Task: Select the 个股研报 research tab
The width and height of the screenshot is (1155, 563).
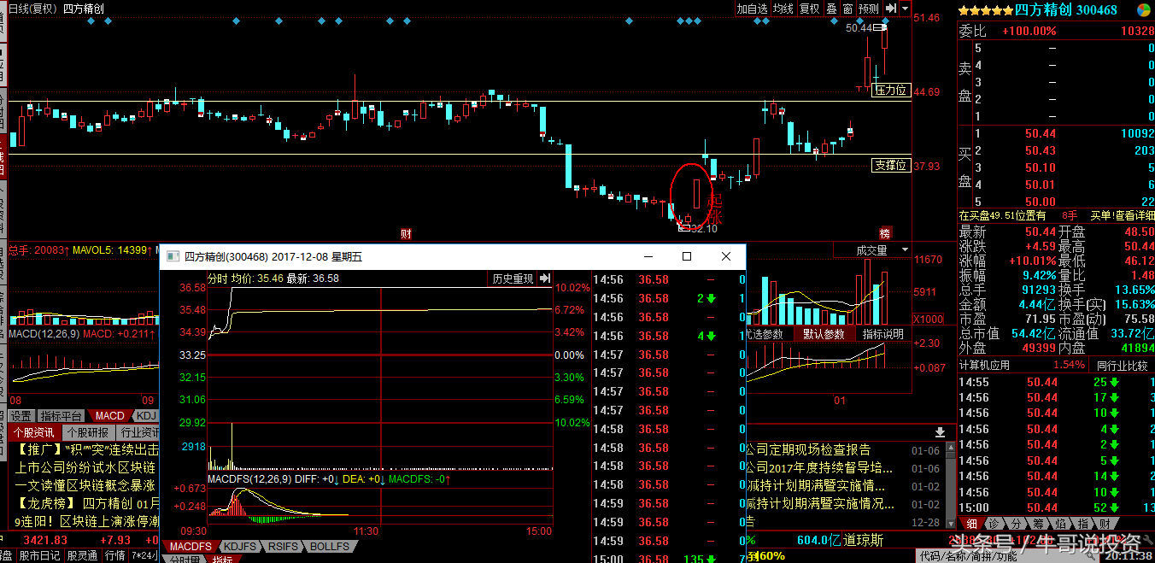Action: 87,432
